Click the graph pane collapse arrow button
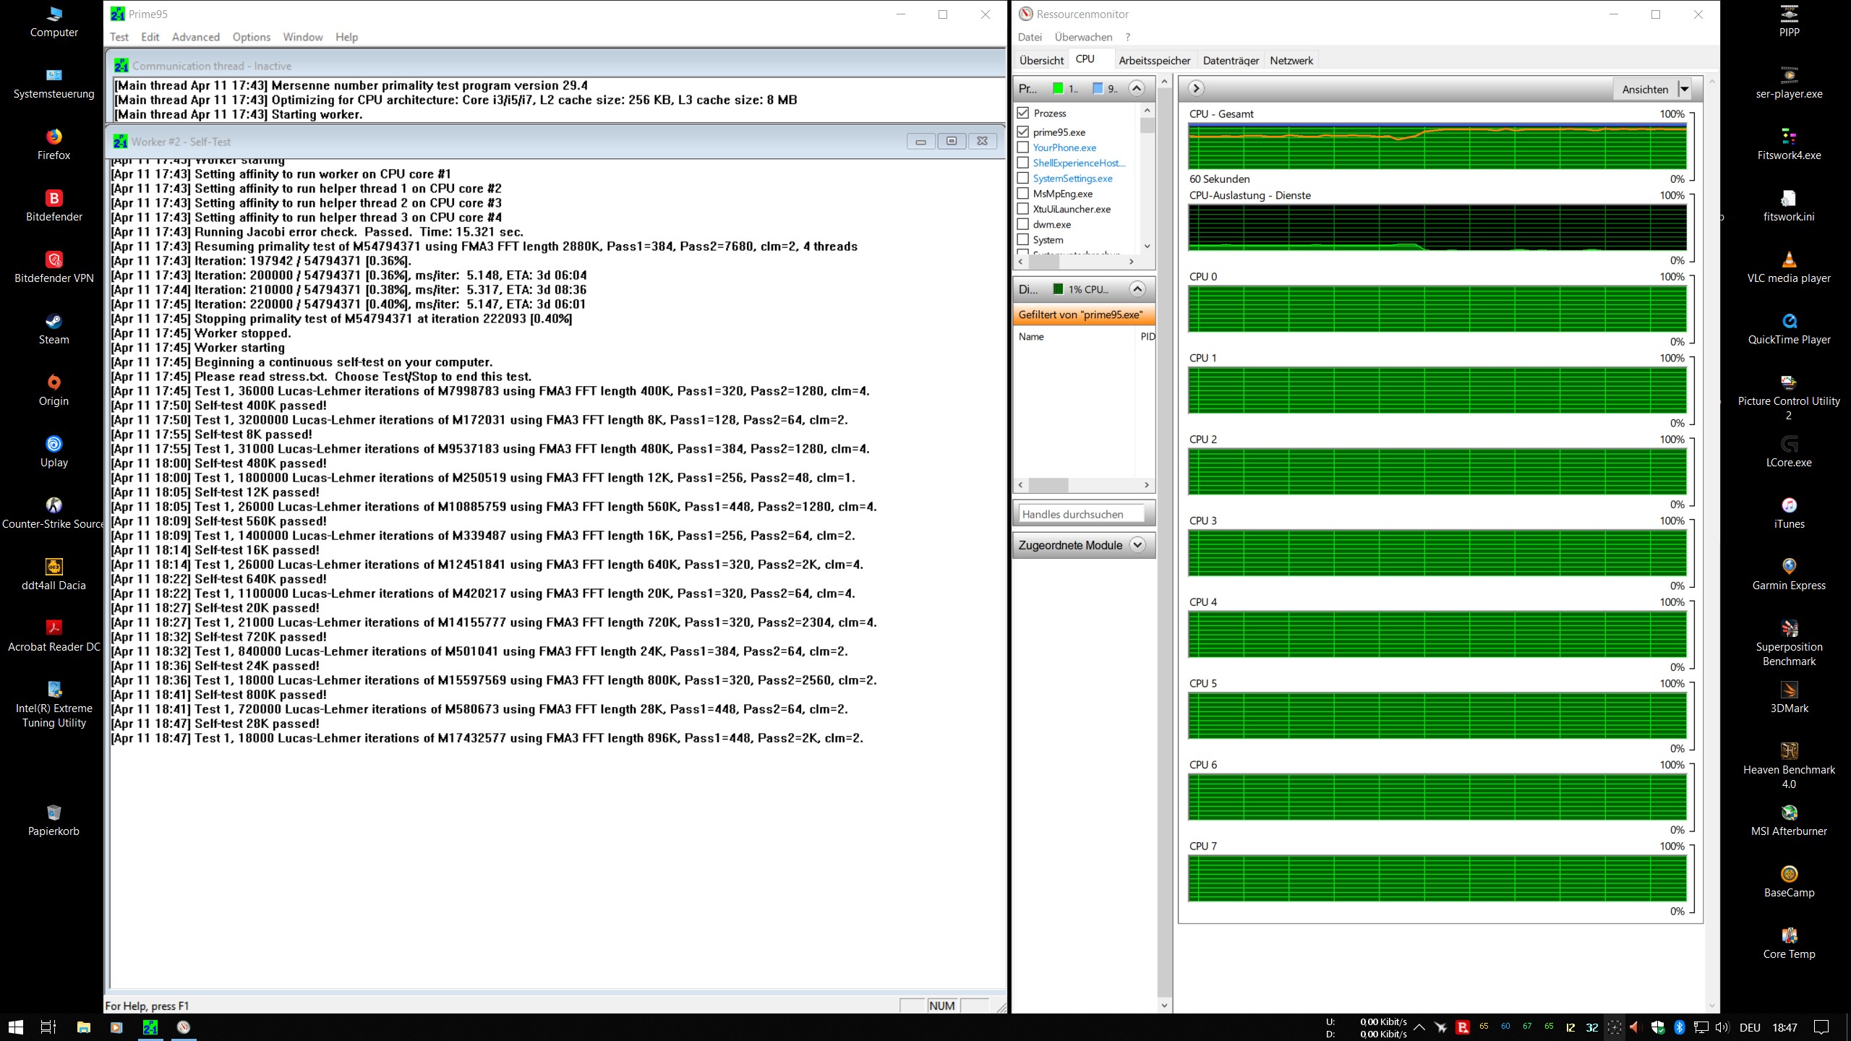 coord(1196,88)
